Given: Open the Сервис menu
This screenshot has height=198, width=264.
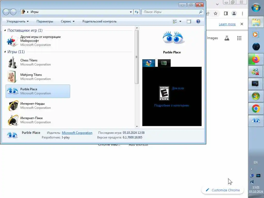Looking at the screenshot, I should (68, 21).
